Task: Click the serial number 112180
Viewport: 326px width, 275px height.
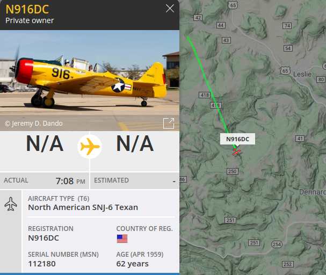Action: tap(42, 264)
